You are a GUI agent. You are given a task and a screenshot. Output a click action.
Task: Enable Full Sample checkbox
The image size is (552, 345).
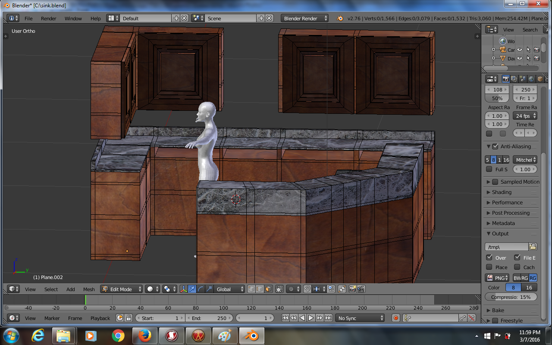[x=489, y=169]
